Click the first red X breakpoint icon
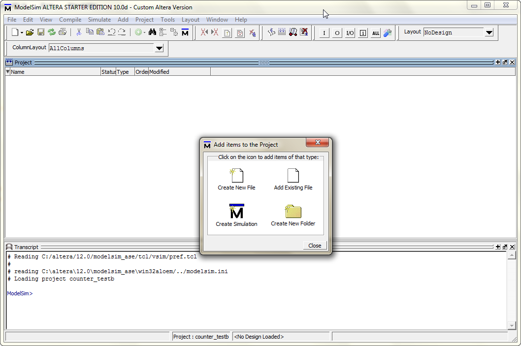The image size is (521, 346). pos(204,32)
